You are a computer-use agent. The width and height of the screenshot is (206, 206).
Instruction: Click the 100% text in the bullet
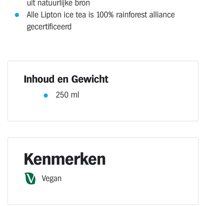[x=105, y=14]
